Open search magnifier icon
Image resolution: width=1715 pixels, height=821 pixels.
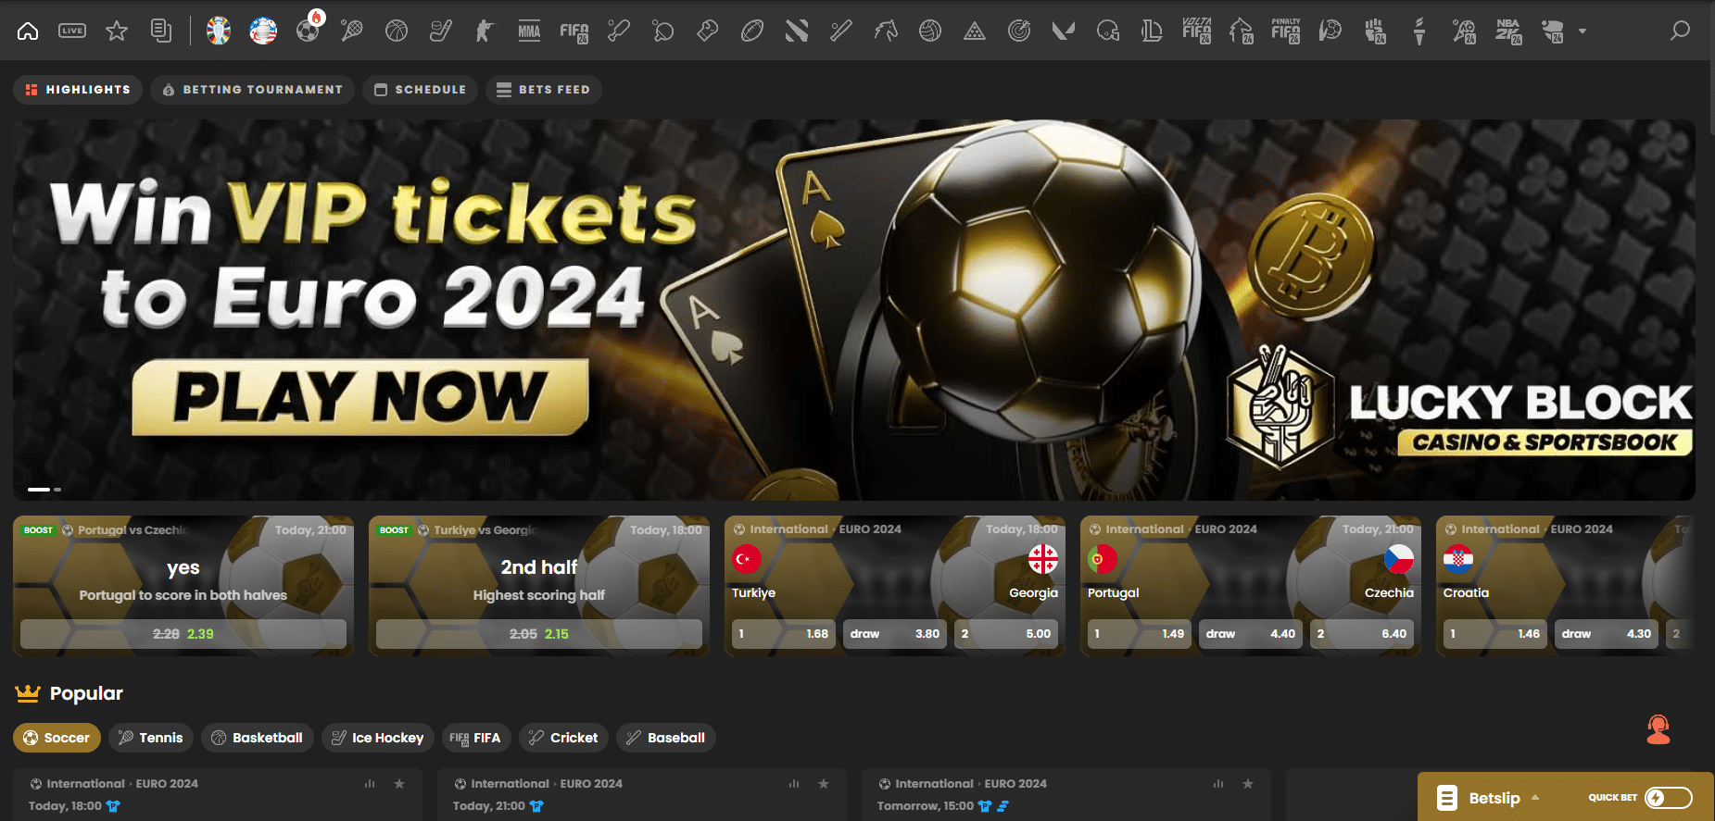click(1680, 31)
